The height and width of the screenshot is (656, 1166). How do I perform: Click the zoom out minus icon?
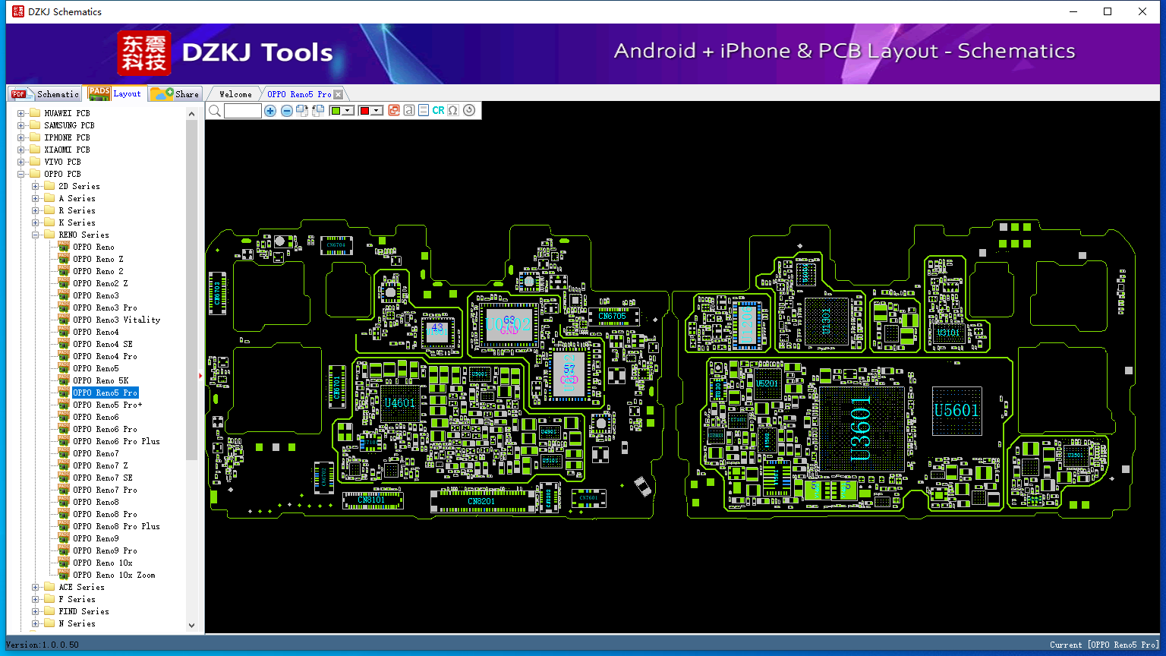(x=287, y=111)
